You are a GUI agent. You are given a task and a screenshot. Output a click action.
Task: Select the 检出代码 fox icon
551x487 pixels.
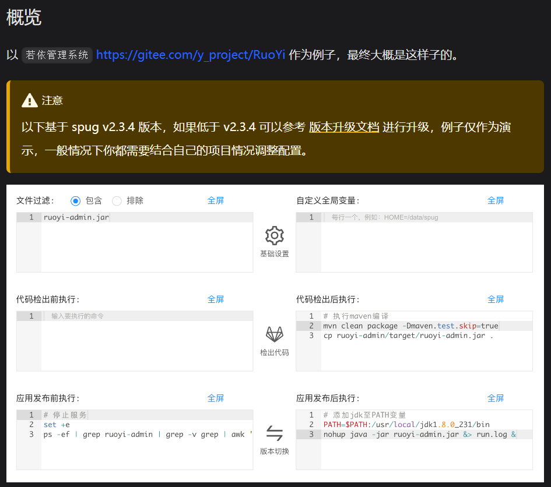point(274,334)
